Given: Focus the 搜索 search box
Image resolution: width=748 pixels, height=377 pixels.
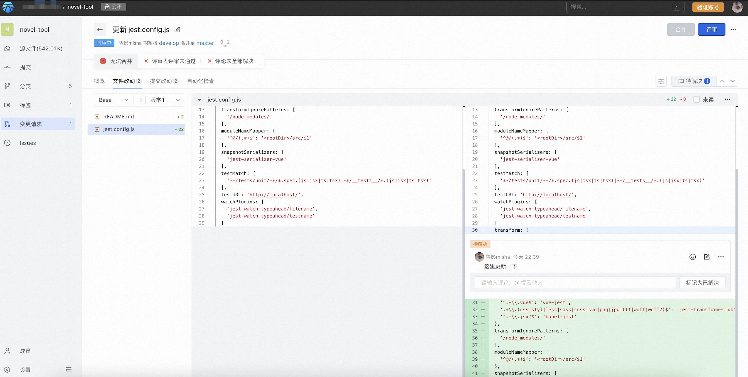Looking at the screenshot, I should tap(625, 7).
